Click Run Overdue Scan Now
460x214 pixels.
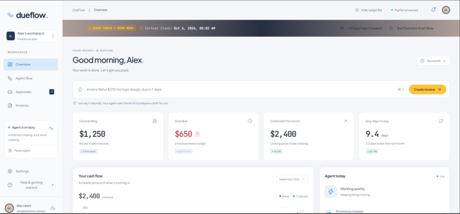point(411,28)
